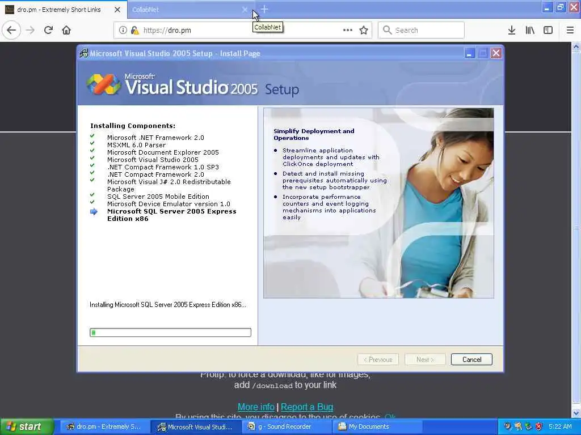Click 'Microsoft Document Explorer 2005' component
This screenshot has height=435, width=581.
[163, 152]
